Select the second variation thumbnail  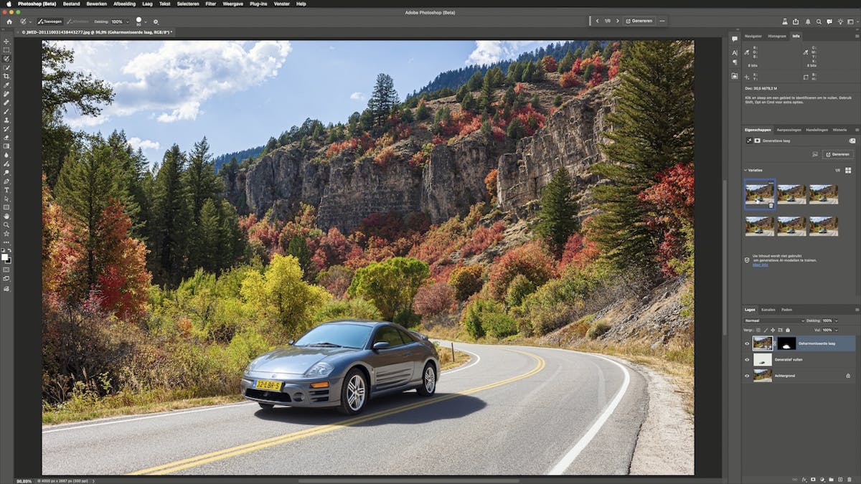click(x=791, y=194)
